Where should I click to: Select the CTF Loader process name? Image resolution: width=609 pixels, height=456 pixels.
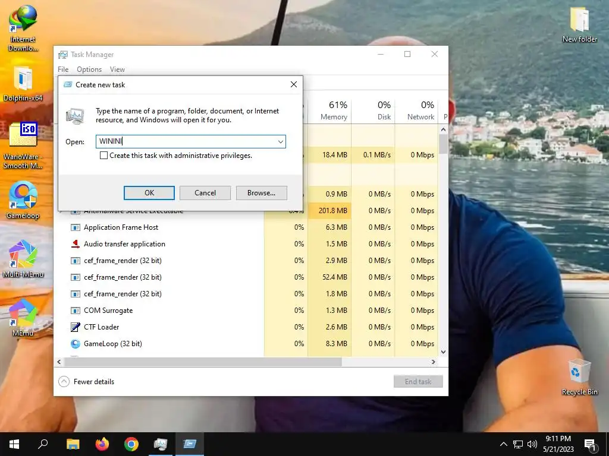click(x=101, y=327)
